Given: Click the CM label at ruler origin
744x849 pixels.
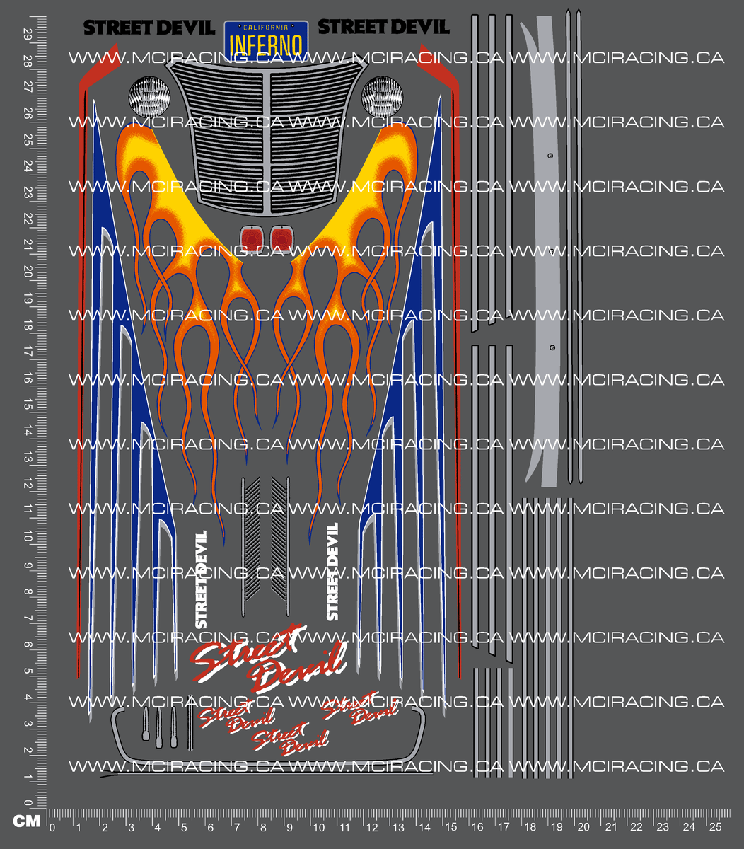Looking at the screenshot, I should [27, 821].
